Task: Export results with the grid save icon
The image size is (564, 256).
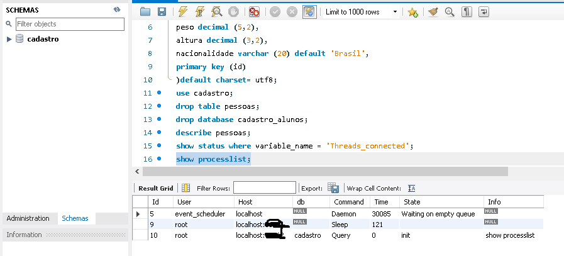Action: (x=333, y=188)
